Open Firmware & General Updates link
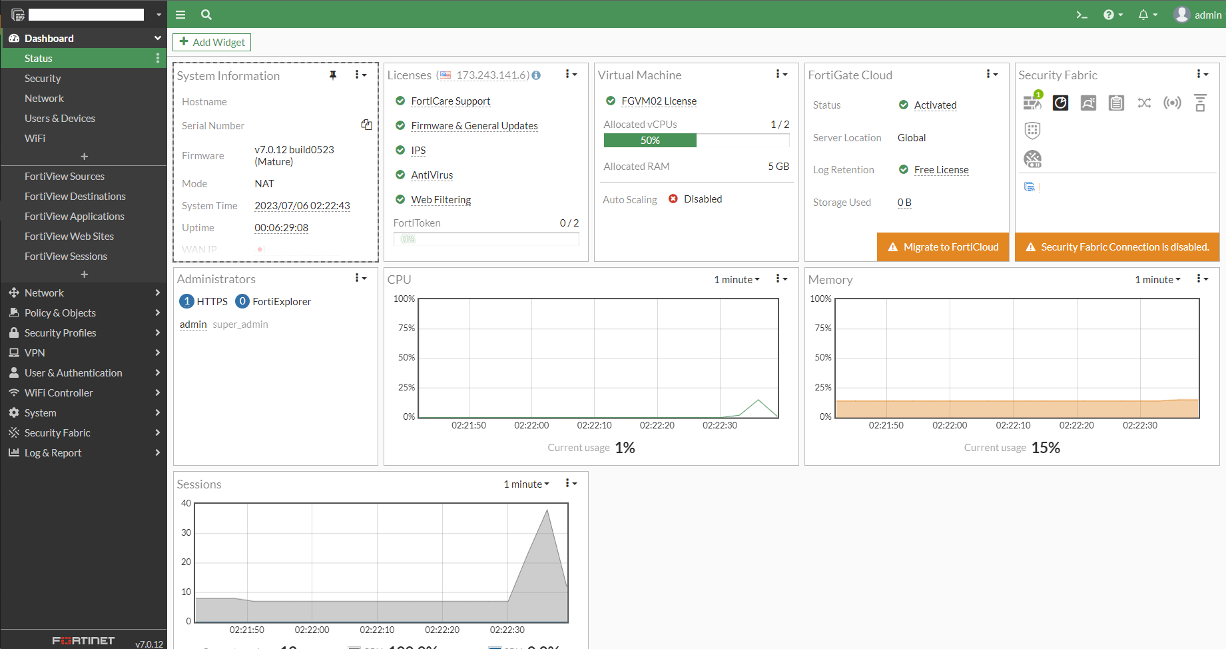This screenshot has height=649, width=1226. coord(474,126)
